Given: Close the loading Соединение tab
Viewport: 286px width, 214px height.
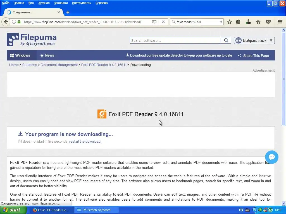Looking at the screenshot, I should coord(59,12).
